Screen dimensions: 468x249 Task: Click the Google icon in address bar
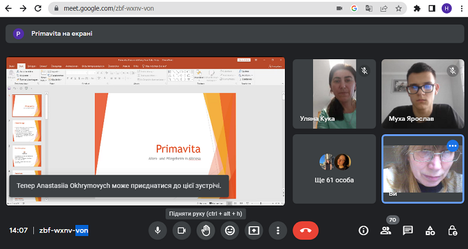coord(354,8)
